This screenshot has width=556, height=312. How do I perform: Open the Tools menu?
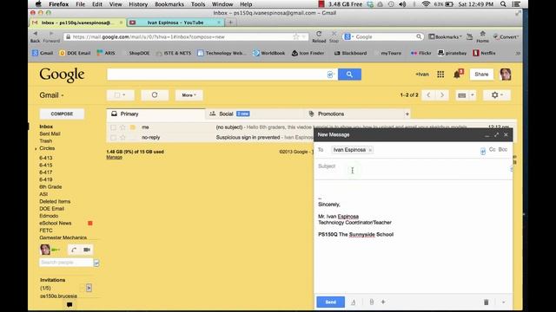[x=198, y=4]
